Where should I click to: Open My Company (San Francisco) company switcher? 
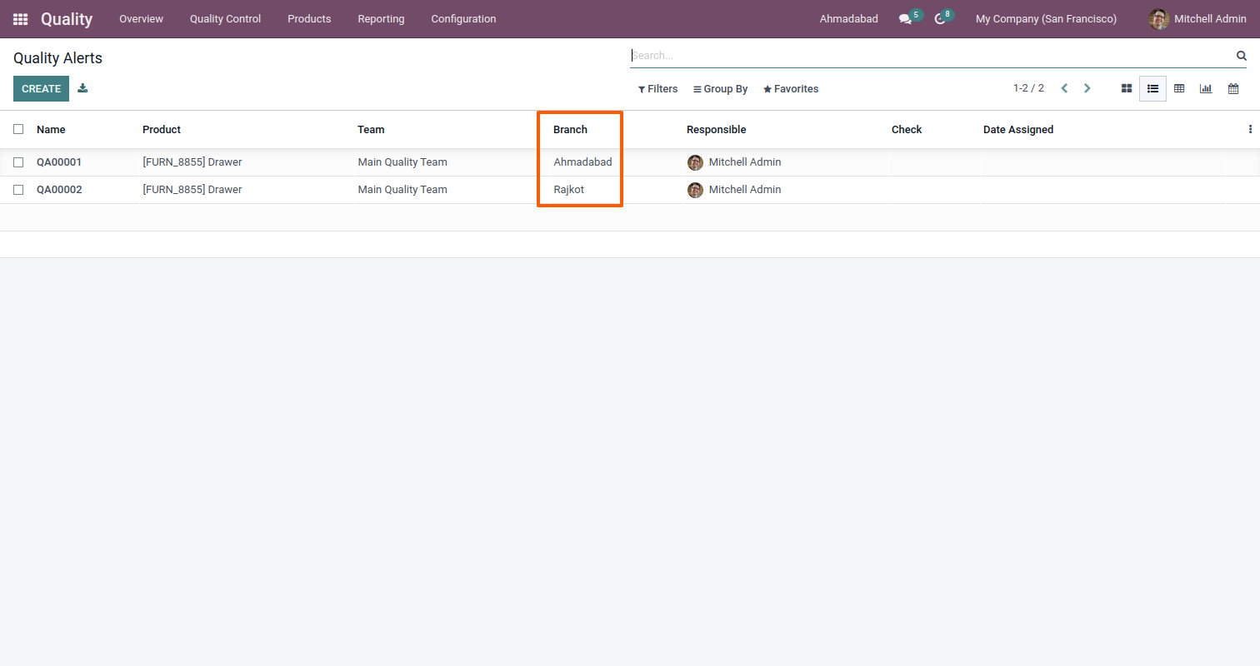(1046, 19)
